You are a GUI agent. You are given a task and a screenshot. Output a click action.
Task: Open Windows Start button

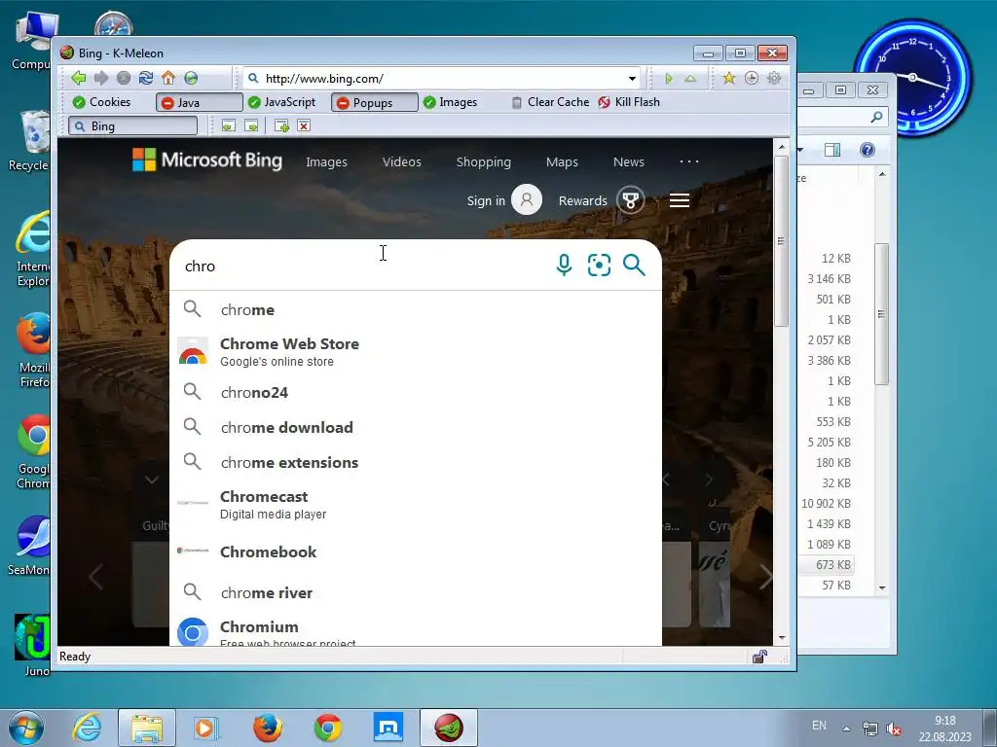tap(25, 728)
